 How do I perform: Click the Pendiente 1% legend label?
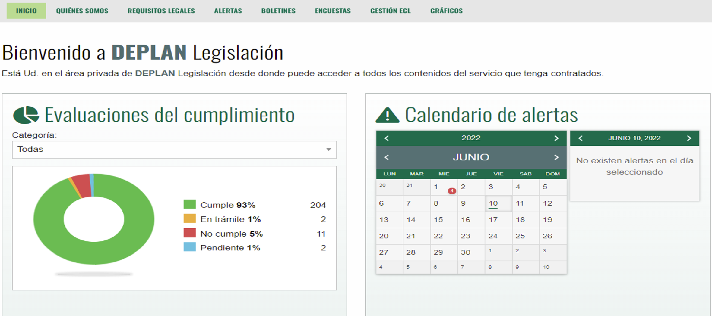click(230, 248)
